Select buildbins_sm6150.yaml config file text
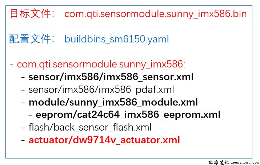 tap(117, 40)
